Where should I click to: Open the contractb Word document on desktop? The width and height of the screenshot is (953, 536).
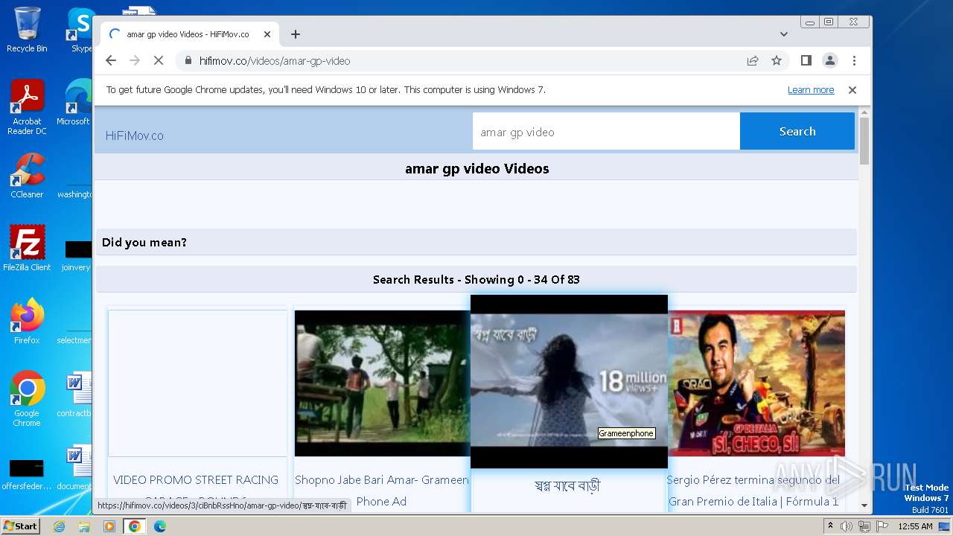click(74, 395)
